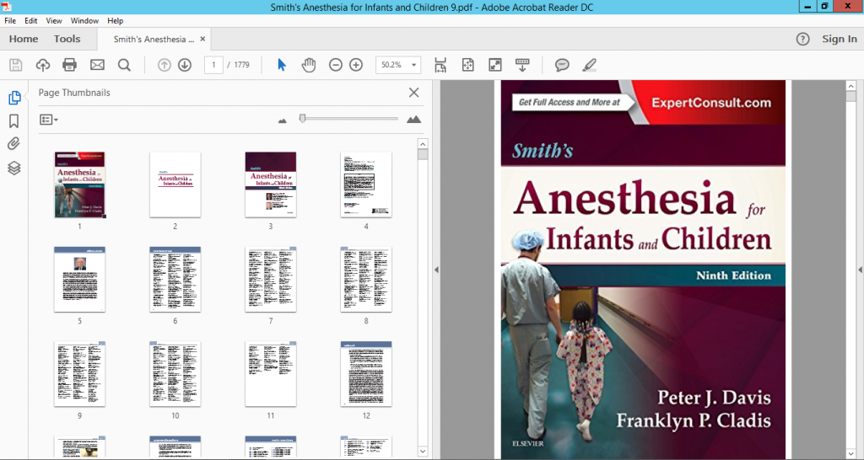Image resolution: width=864 pixels, height=460 pixels.
Task: Expand the right tools pane arrow
Action: coord(860,270)
